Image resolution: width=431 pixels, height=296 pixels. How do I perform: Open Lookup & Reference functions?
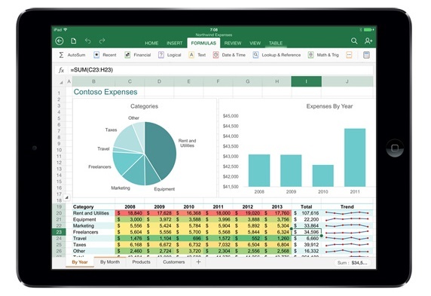pyautogui.click(x=277, y=55)
